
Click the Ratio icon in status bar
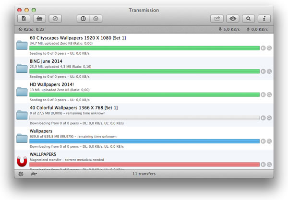pyautogui.click(x=20, y=29)
